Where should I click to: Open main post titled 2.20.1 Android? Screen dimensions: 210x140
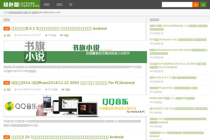tap(67, 137)
